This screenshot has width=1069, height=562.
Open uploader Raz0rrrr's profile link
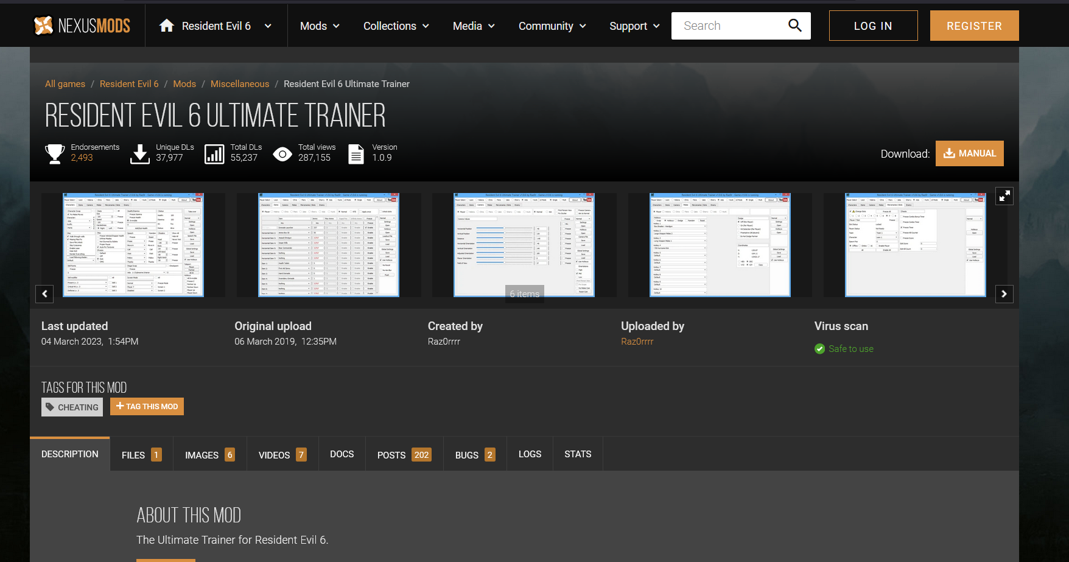(637, 342)
